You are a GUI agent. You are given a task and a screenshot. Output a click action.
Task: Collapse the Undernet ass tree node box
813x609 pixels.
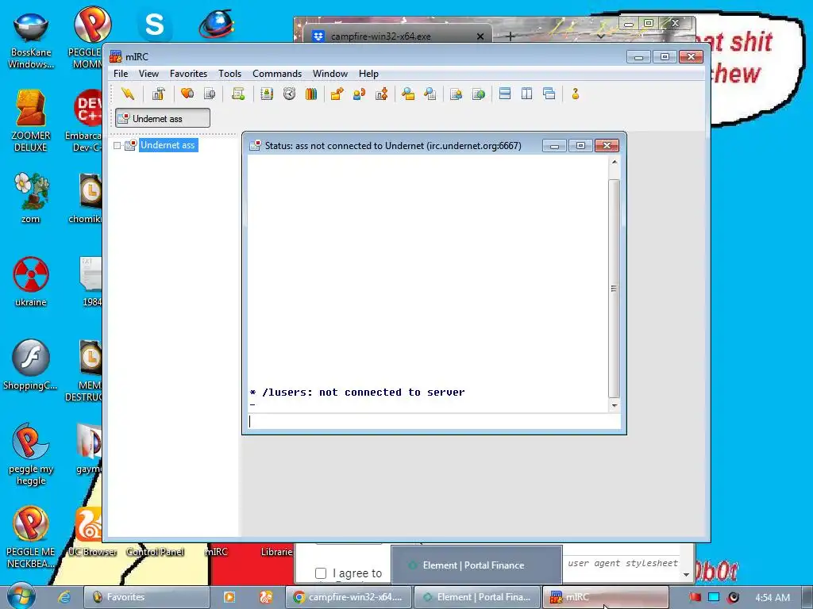118,146
